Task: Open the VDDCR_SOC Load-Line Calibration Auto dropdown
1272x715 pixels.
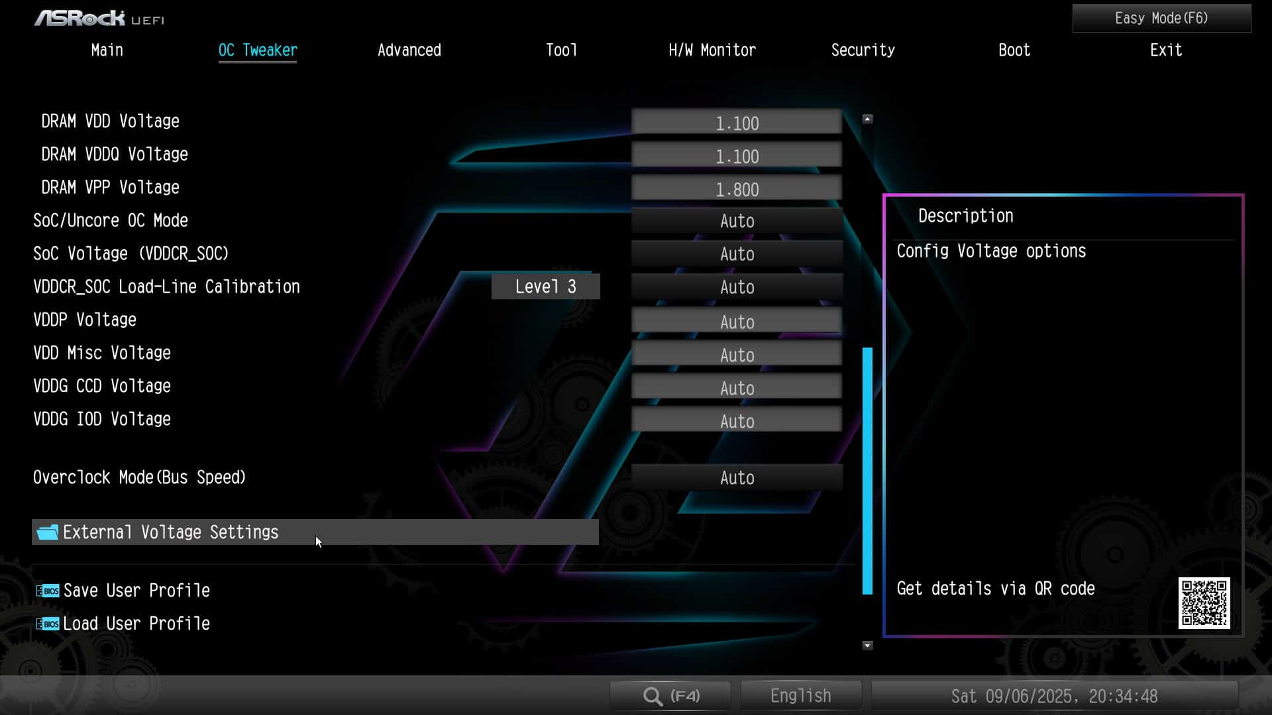Action: coord(736,287)
